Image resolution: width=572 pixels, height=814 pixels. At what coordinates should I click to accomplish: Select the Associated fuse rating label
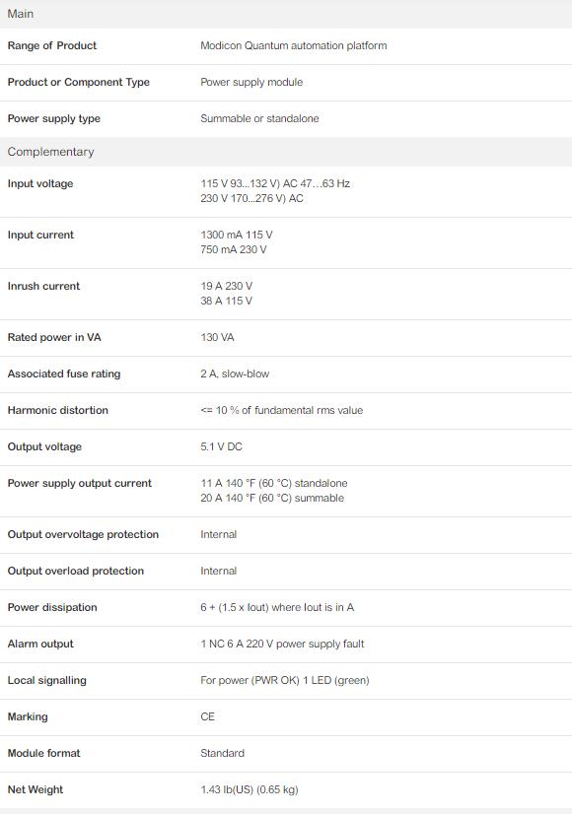[x=64, y=373]
